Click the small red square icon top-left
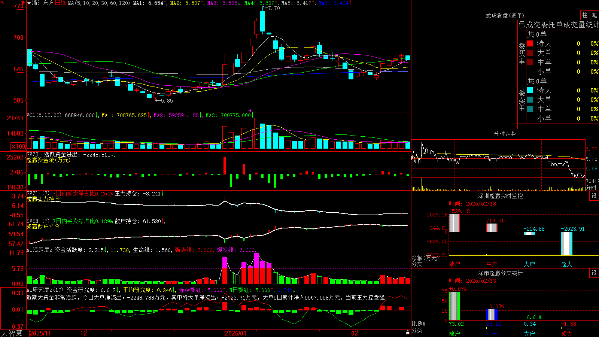This screenshot has height=337, width=599. (x=2, y=2)
